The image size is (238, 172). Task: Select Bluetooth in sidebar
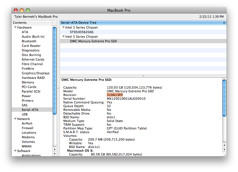click(x=29, y=41)
